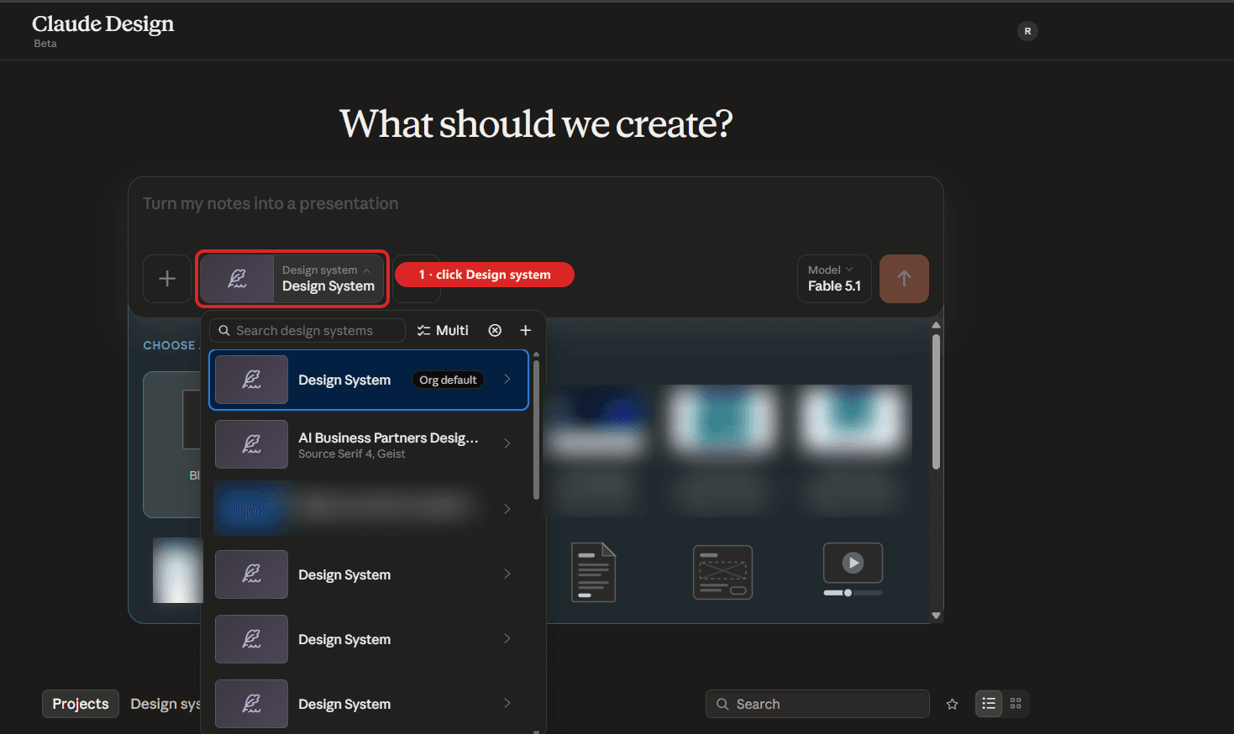Switch to grid view

coord(1016,704)
